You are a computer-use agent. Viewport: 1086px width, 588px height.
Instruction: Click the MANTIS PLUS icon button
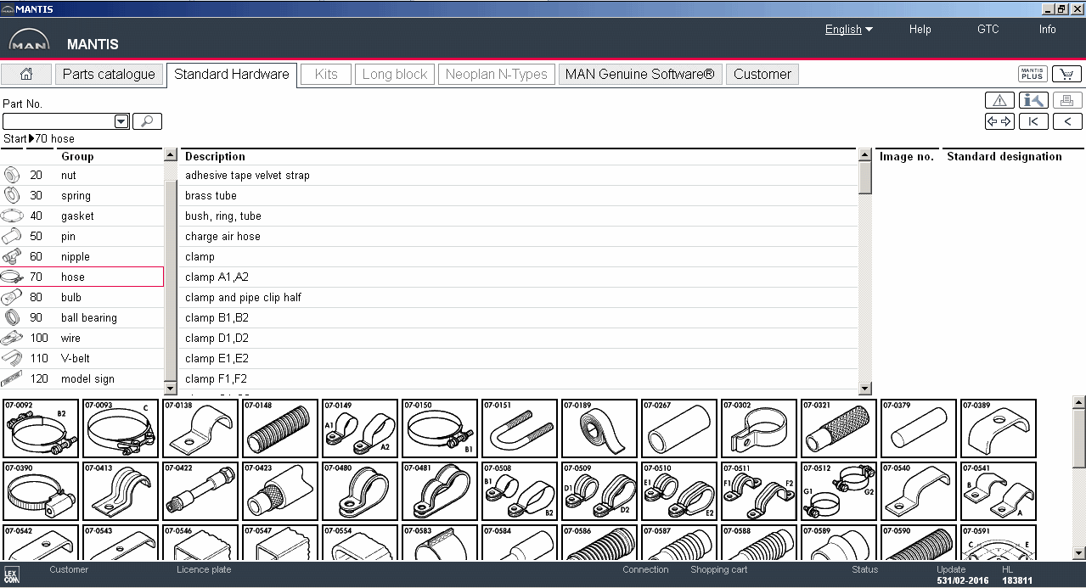coord(1033,74)
